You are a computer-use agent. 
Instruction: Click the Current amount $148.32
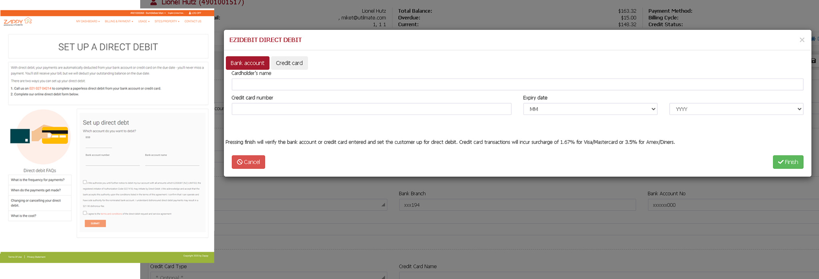click(x=627, y=24)
